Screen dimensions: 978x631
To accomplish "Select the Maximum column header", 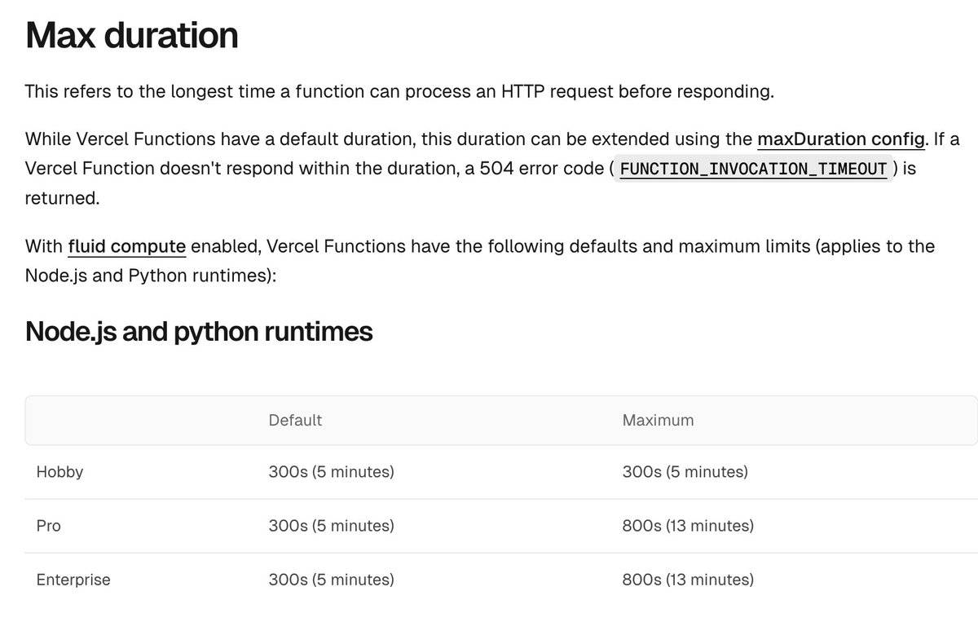I will coord(658,421).
